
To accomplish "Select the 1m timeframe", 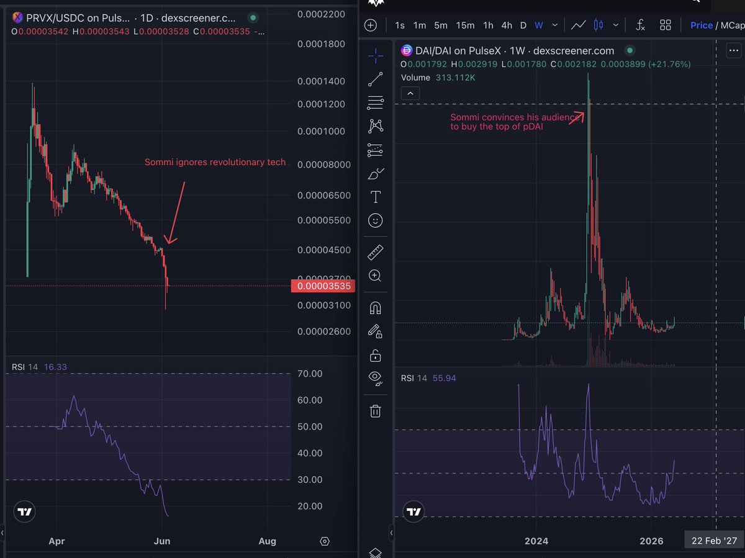I will 420,25.
